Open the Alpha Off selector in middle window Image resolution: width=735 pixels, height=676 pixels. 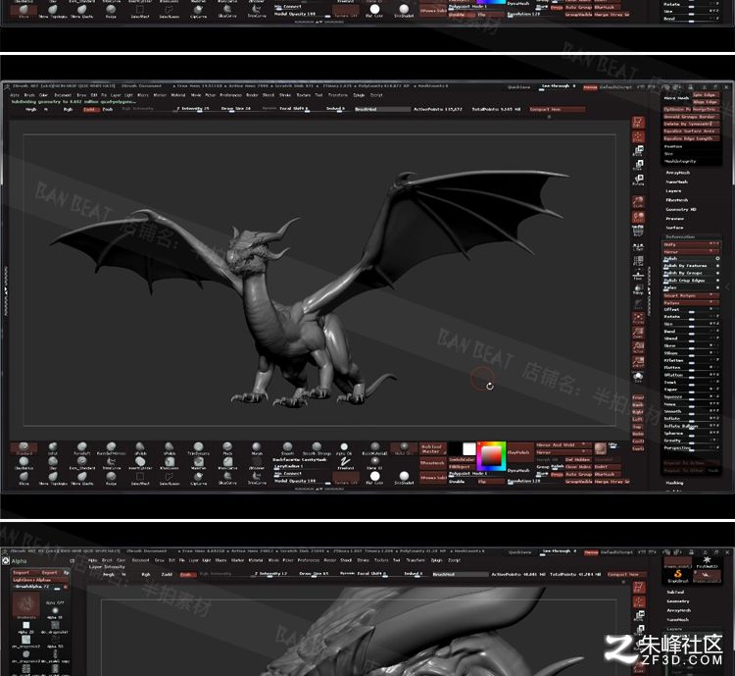pos(344,448)
